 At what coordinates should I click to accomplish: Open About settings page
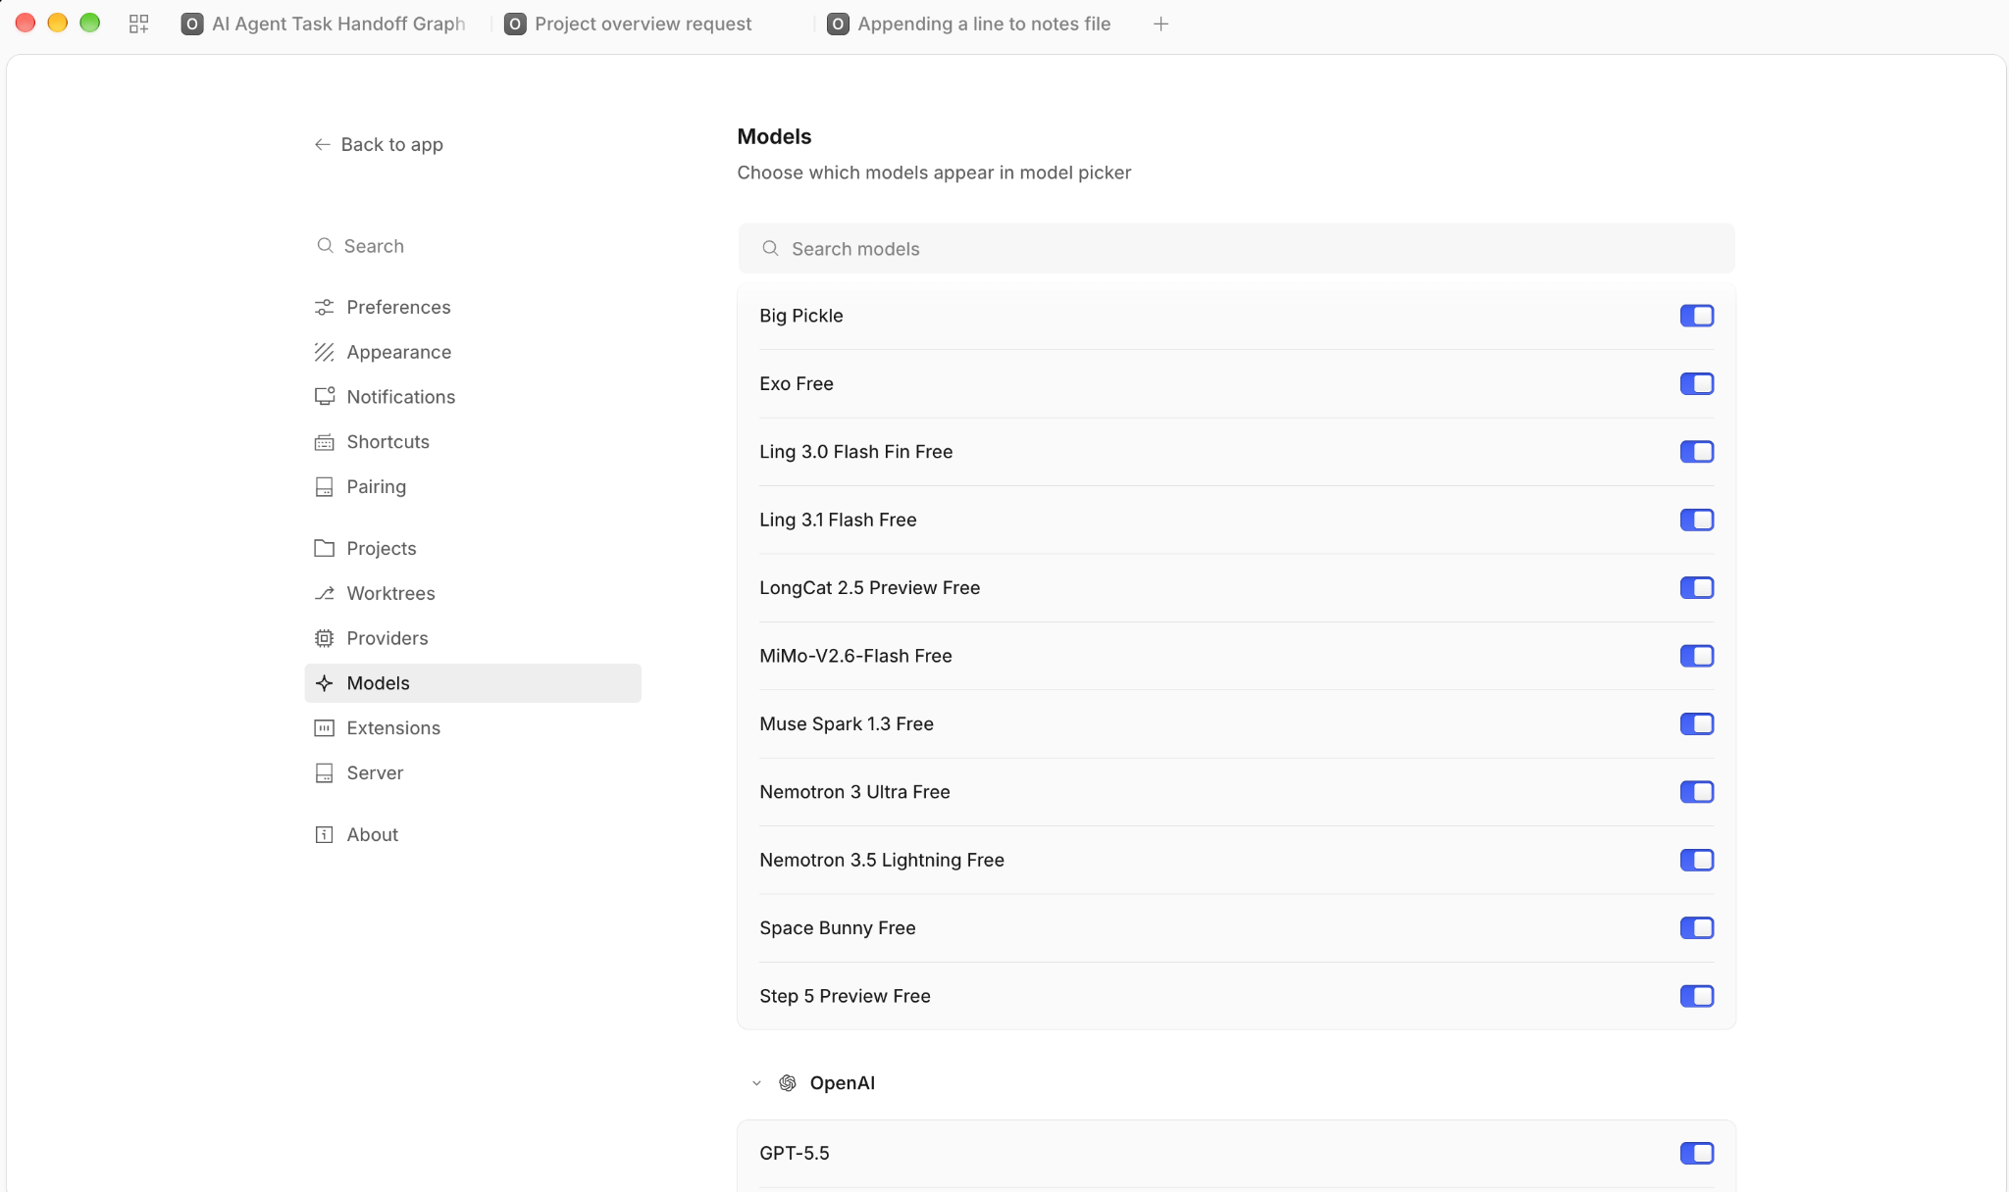pyautogui.click(x=473, y=834)
